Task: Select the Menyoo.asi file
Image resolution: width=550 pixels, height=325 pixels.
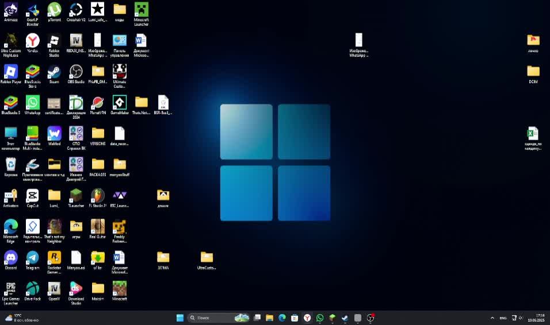Action: [76, 260]
